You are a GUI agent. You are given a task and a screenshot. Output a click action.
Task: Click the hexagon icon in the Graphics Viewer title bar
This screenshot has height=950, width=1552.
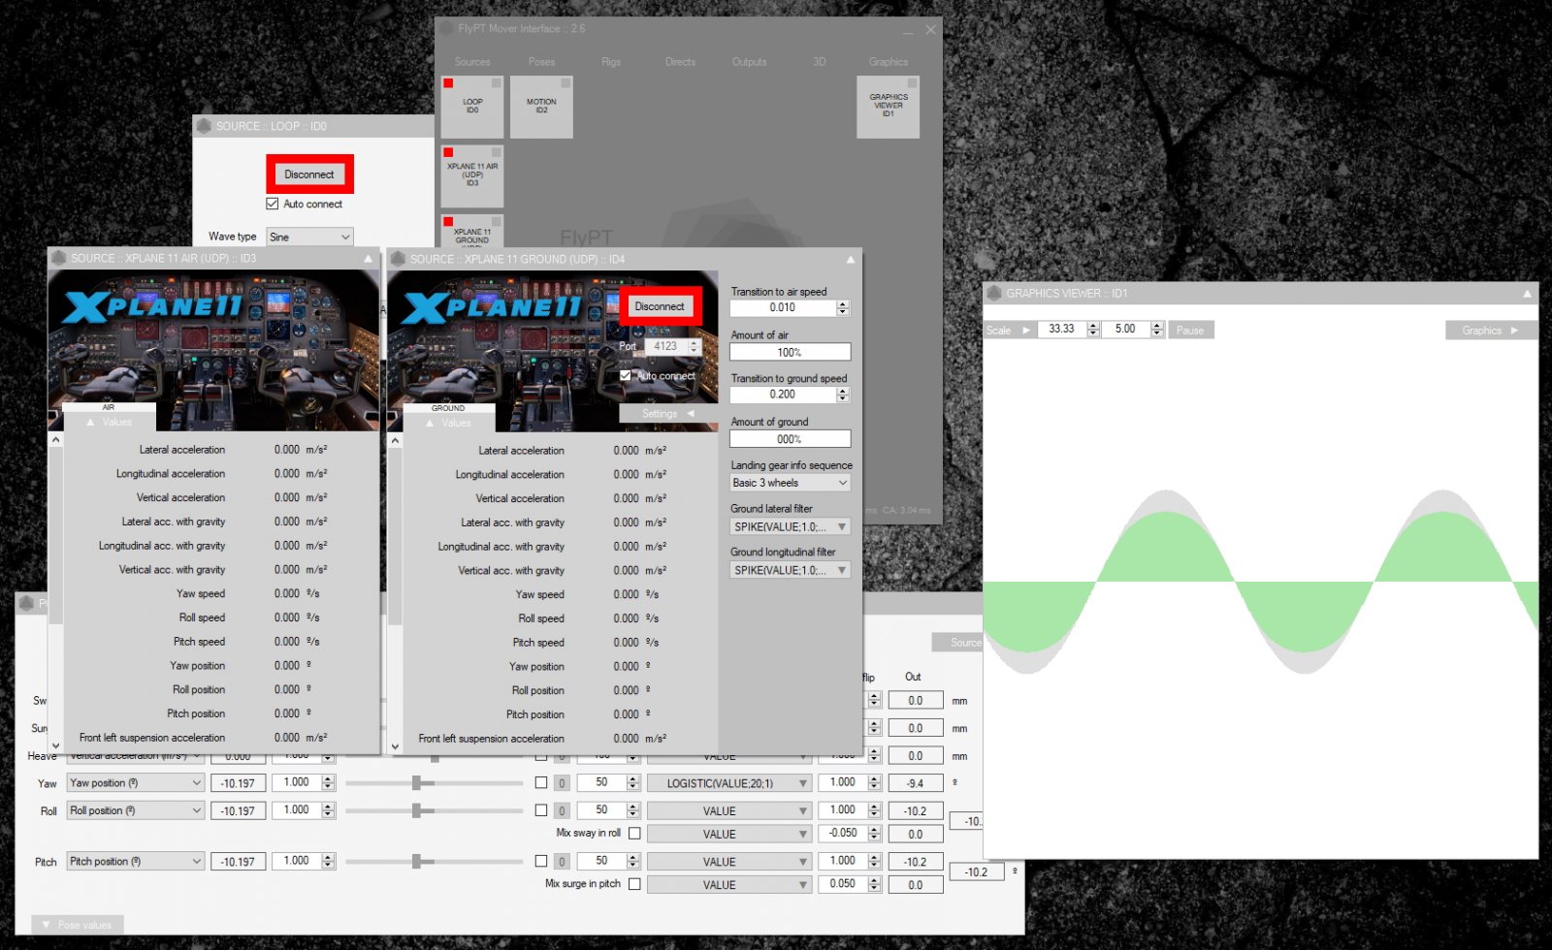pyautogui.click(x=993, y=293)
